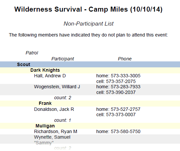Click the Patrol column header

pyautogui.click(x=32, y=53)
